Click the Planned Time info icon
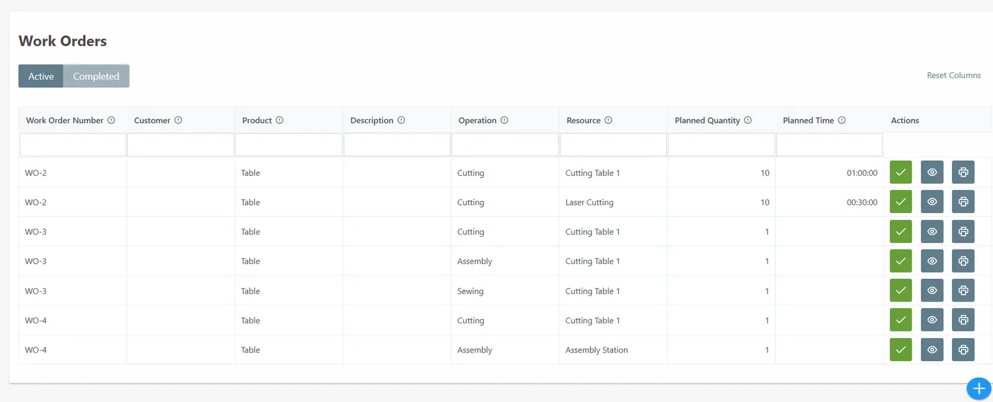Screen dimensions: 993x402 coord(842,120)
